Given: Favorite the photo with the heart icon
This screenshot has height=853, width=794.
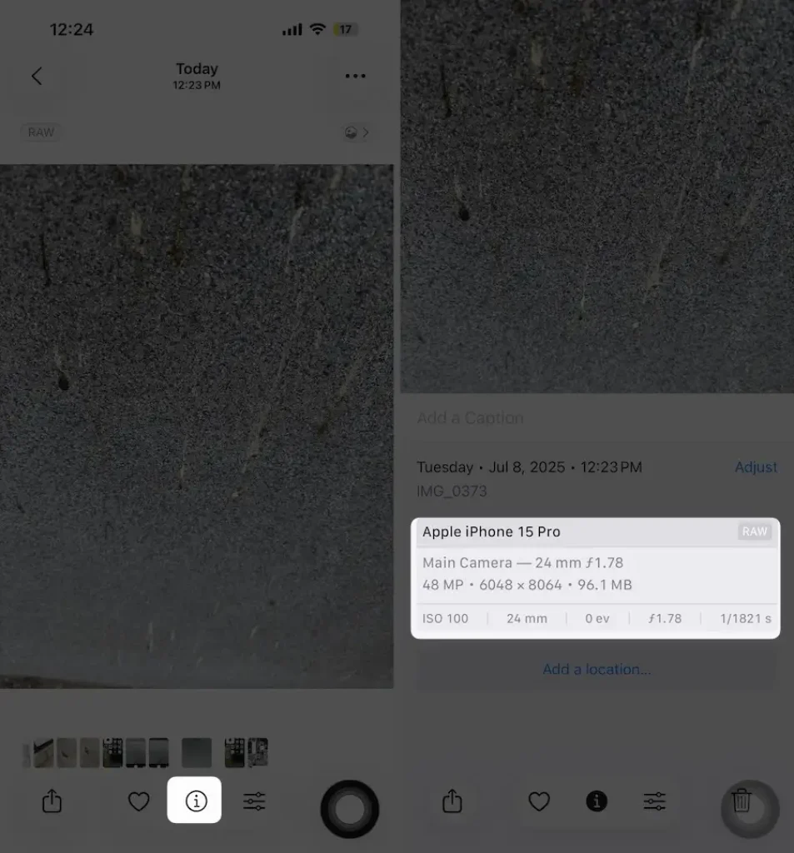Looking at the screenshot, I should 138,801.
